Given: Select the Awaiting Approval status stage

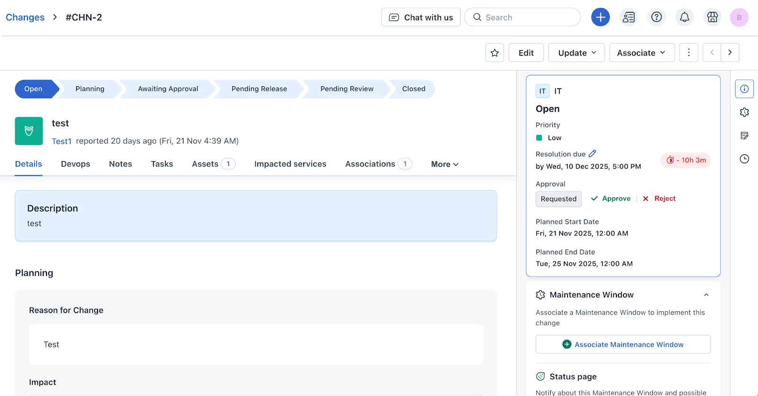Looking at the screenshot, I should pyautogui.click(x=168, y=89).
